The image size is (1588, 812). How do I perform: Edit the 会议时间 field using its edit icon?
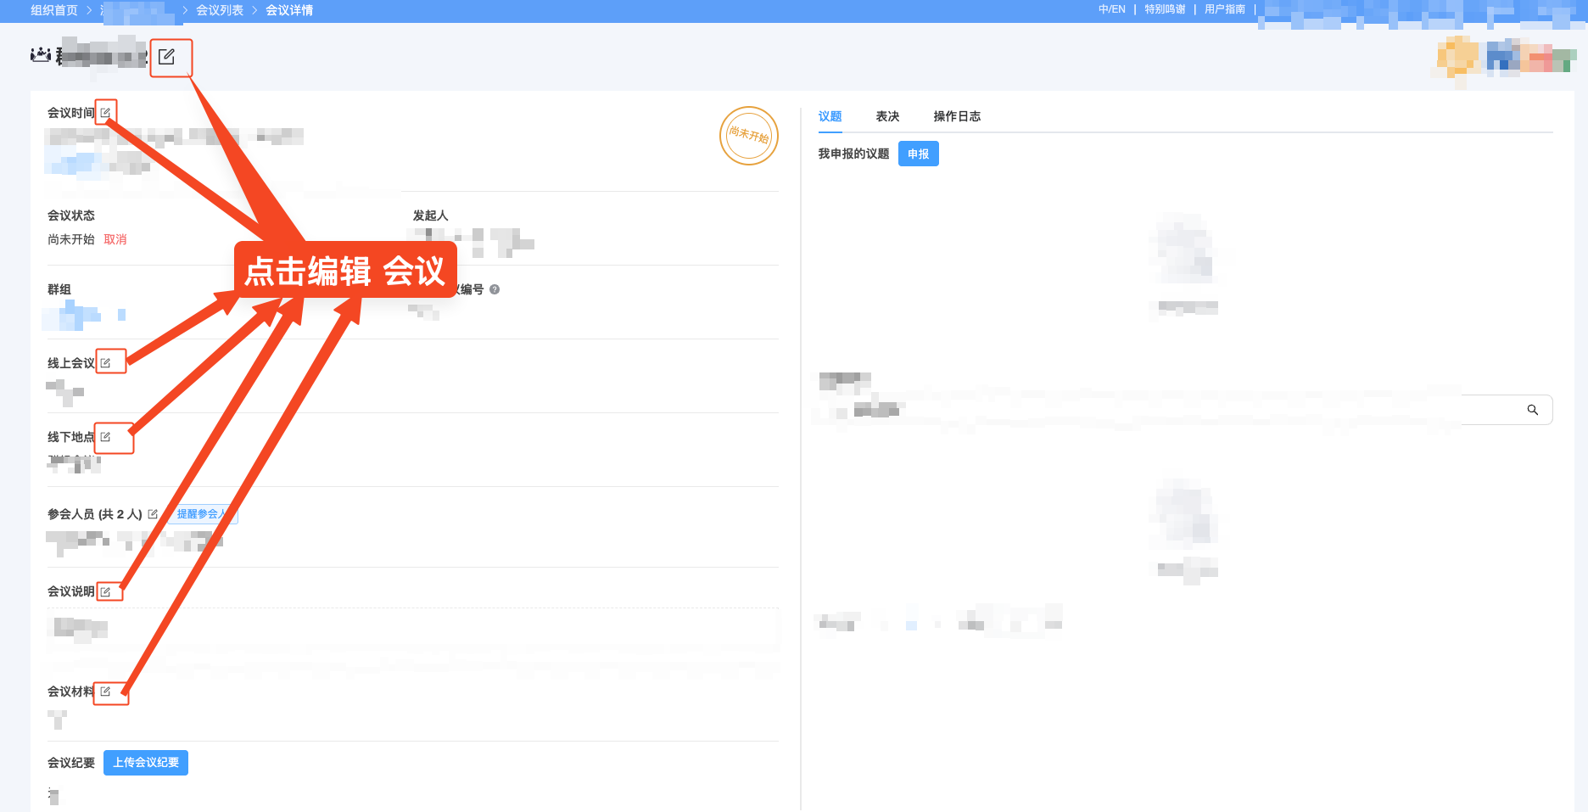point(106,111)
